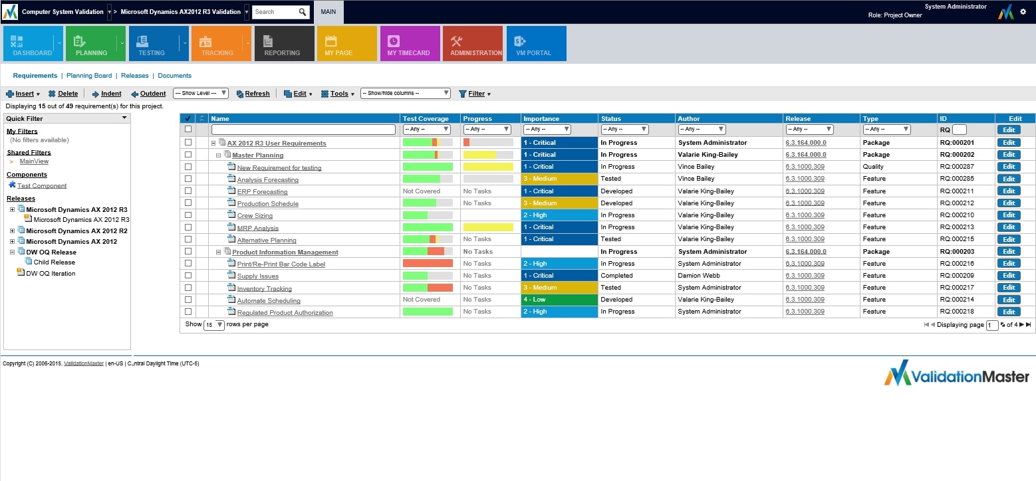Check the Regulated Product Authorization row checkbox
Viewport: 1036px width, 481px height.
(188, 312)
